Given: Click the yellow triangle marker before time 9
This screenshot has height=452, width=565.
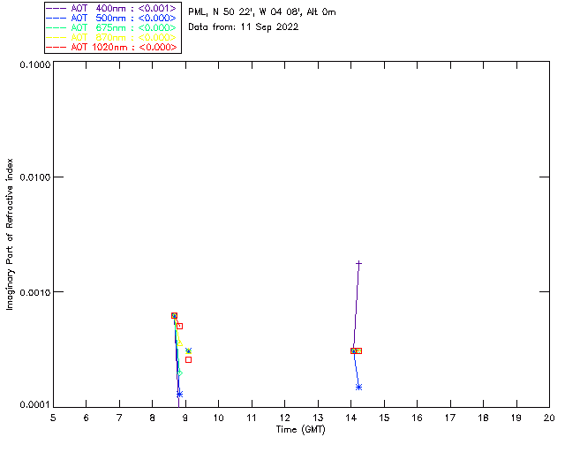Looking at the screenshot, I should tap(179, 343).
